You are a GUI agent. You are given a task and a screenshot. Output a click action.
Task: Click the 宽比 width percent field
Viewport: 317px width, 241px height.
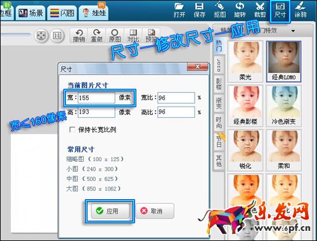click(176, 98)
